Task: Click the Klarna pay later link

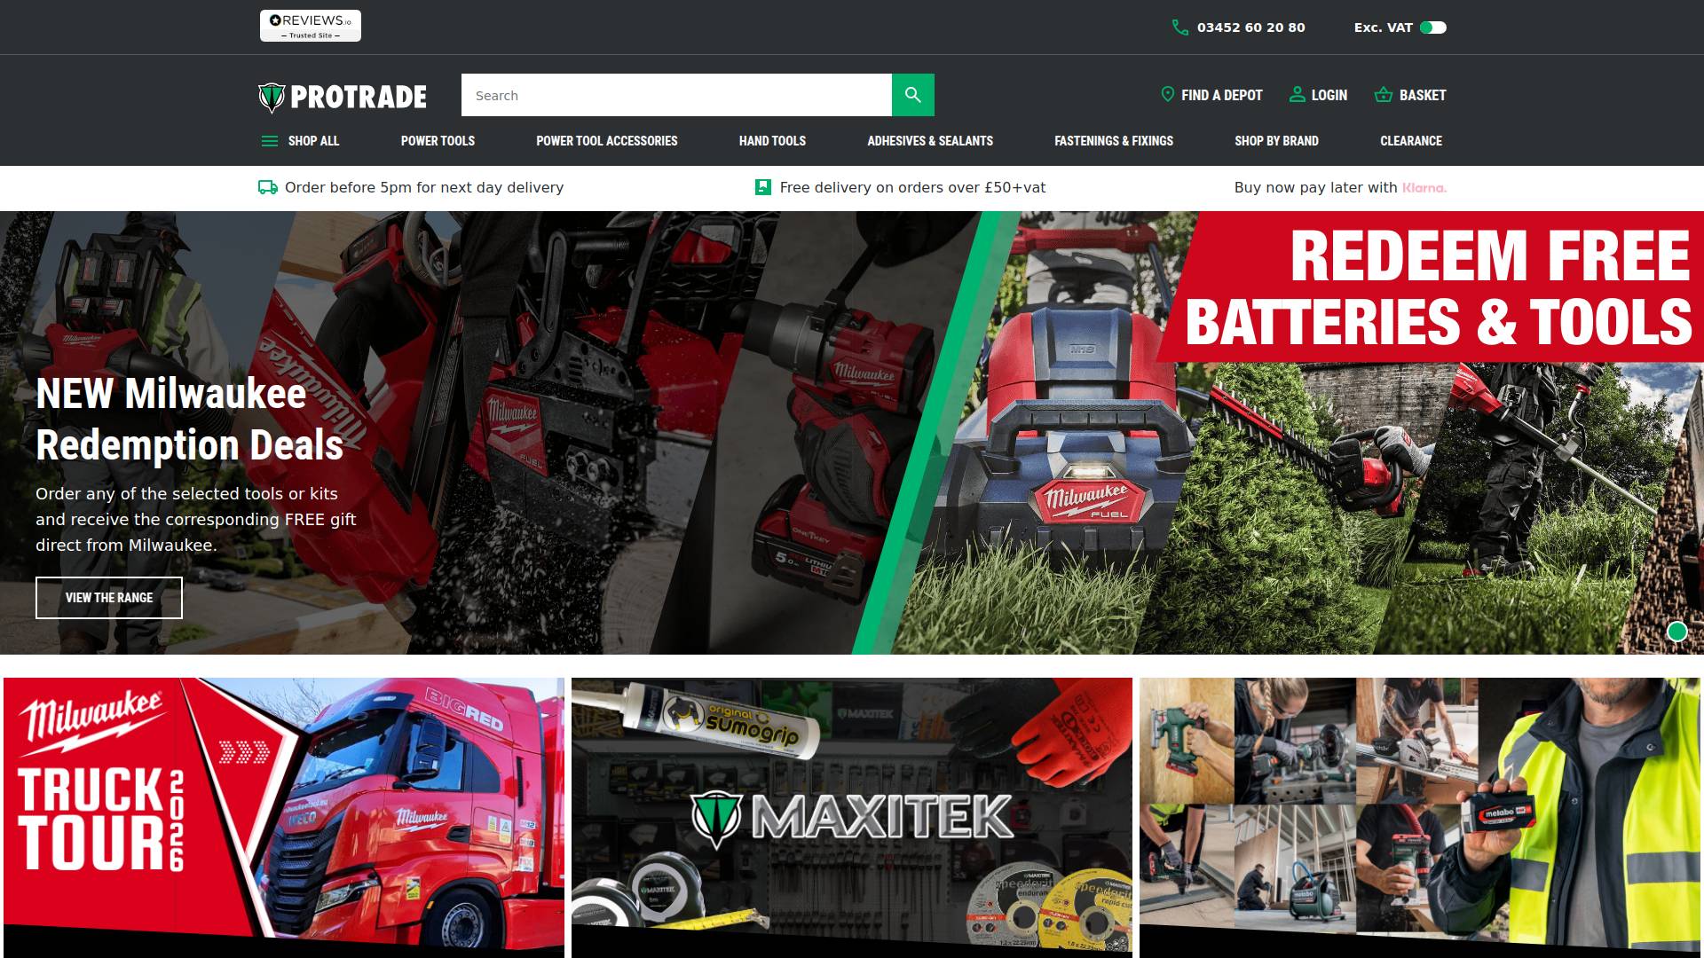Action: coord(1424,188)
